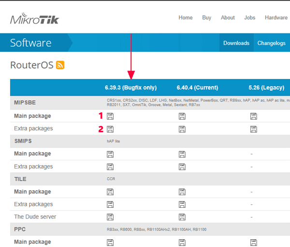Download MIPSBE Main package 6.39.3 Bugfix
The image size is (290, 247).
(x=110, y=116)
